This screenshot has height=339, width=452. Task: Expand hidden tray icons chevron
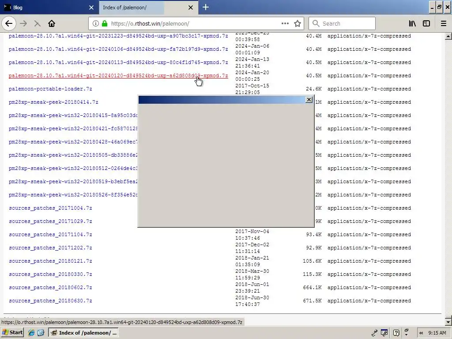[421, 333]
